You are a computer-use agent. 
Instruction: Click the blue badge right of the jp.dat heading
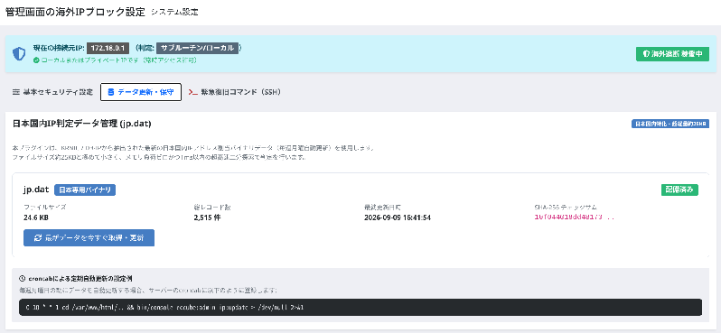(x=670, y=124)
